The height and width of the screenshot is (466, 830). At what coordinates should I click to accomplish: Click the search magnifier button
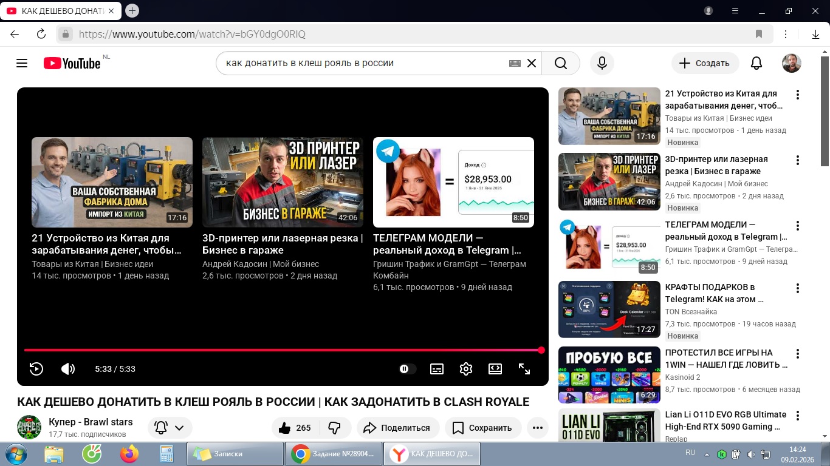[x=560, y=63]
